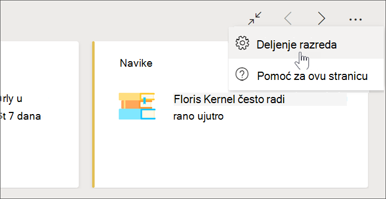Select Deljenje razreda menu entry
Viewport: 386px width, 199px height.
(x=306, y=44)
